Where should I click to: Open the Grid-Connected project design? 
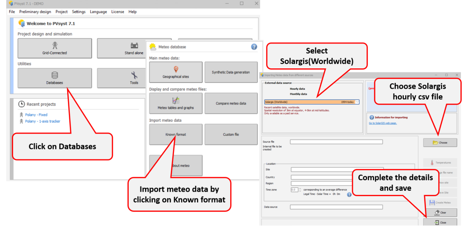(54, 48)
